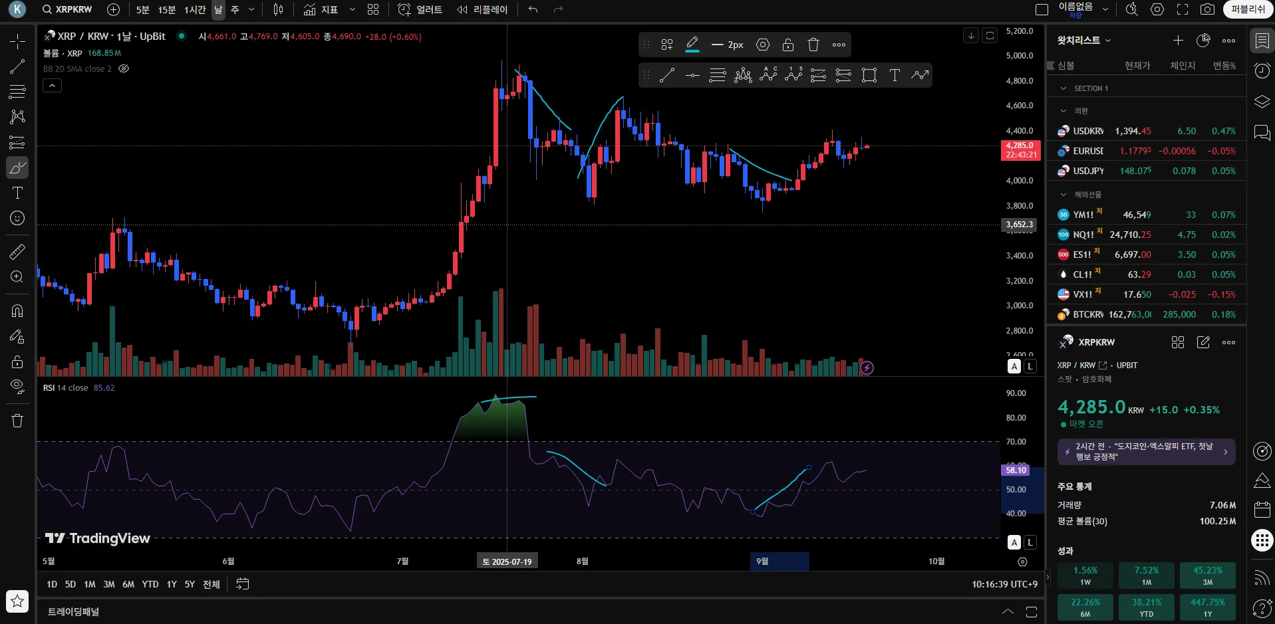Collapse the indicator legend chevron
Viewport: 1275px width, 624px height.
pyautogui.click(x=53, y=85)
